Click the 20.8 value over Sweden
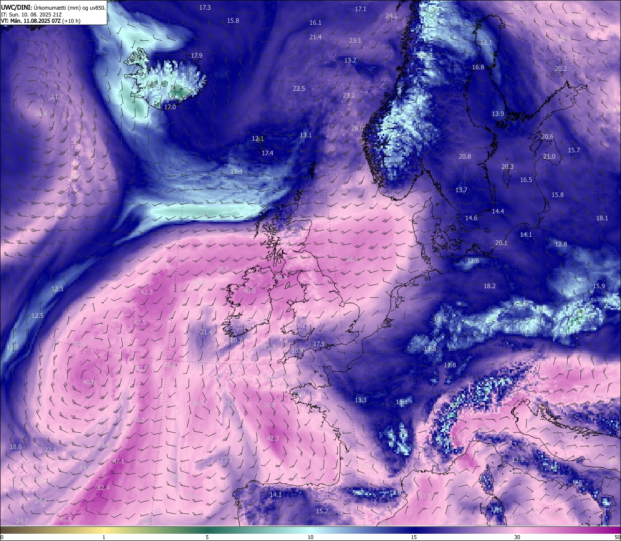The height and width of the screenshot is (541, 621). click(x=465, y=156)
